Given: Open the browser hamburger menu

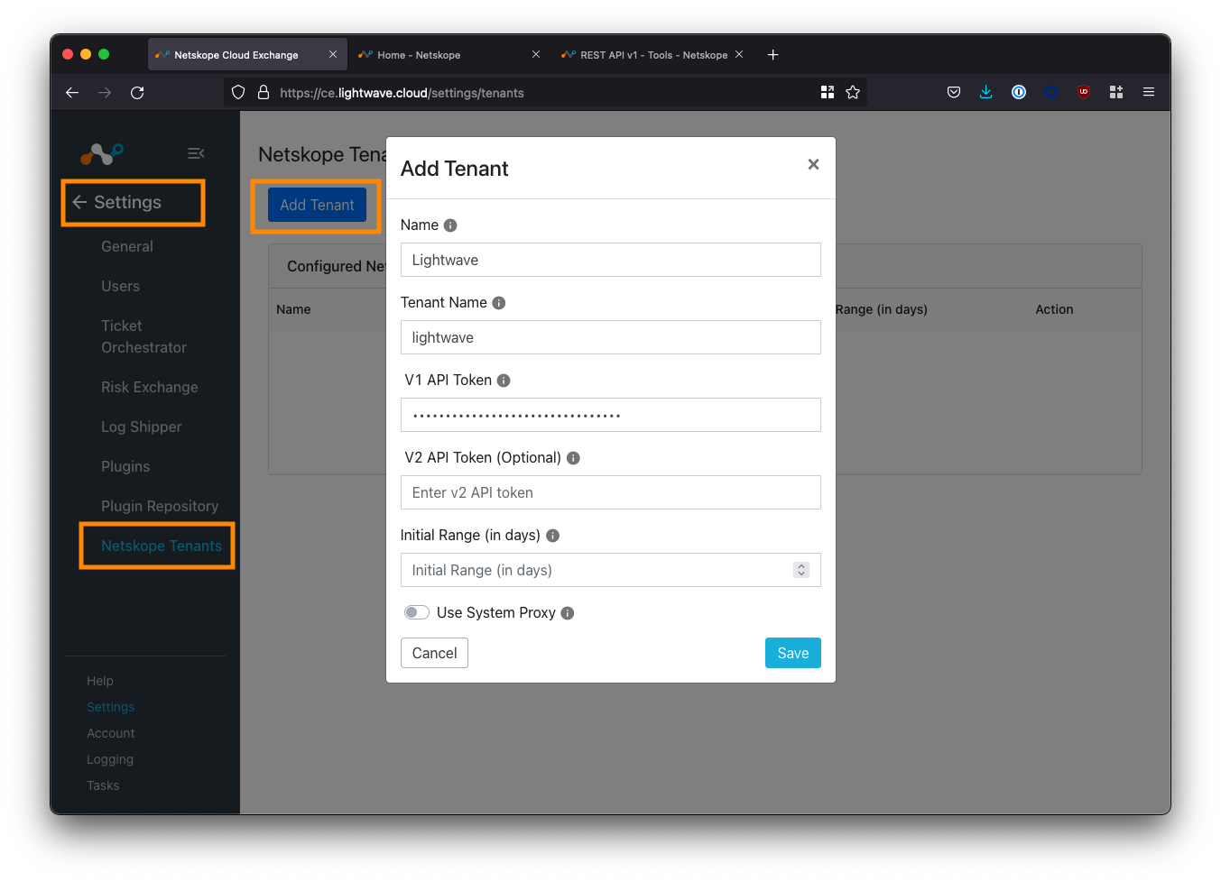Looking at the screenshot, I should pyautogui.click(x=1149, y=92).
